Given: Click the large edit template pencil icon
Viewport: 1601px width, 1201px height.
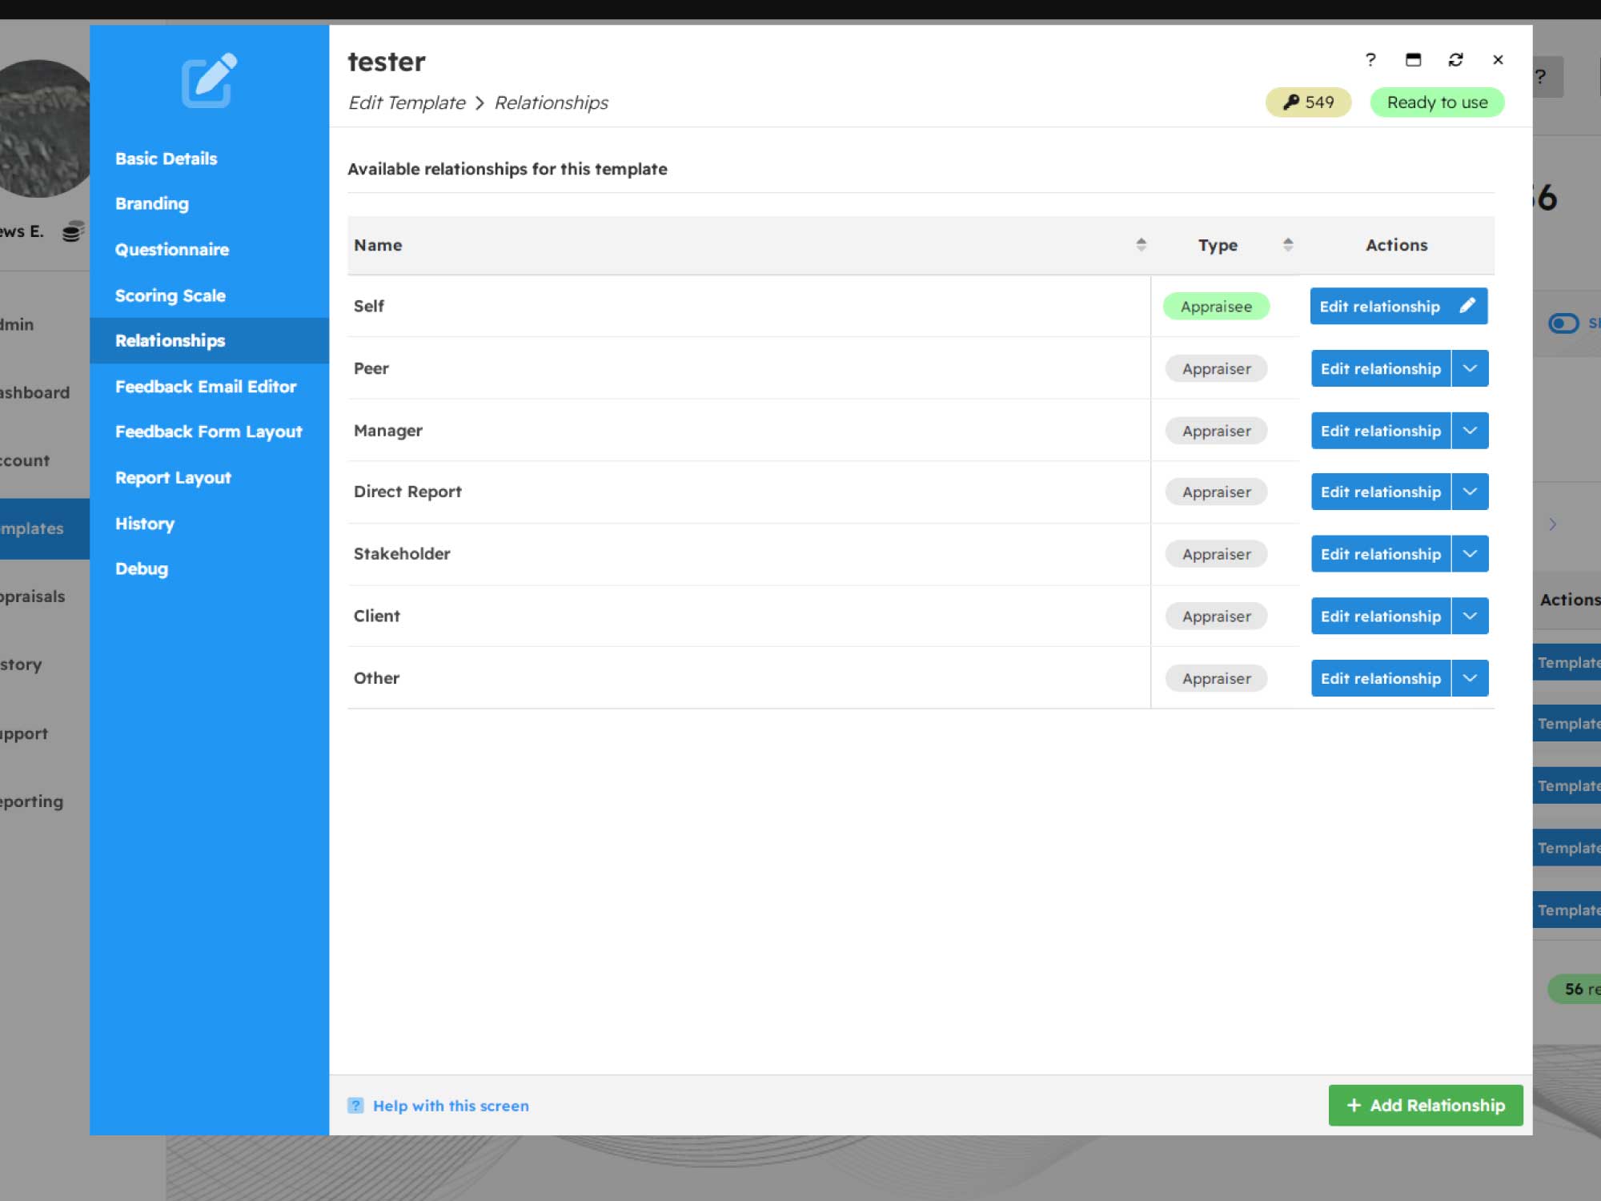Looking at the screenshot, I should (209, 81).
